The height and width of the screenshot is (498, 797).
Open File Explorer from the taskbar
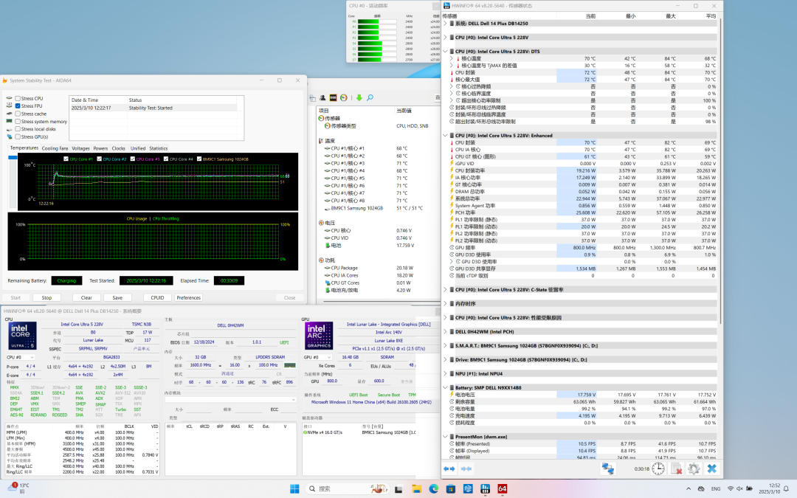(x=416, y=489)
